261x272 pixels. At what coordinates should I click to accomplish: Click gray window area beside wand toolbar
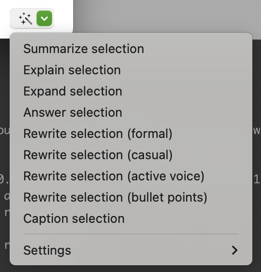point(167,16)
